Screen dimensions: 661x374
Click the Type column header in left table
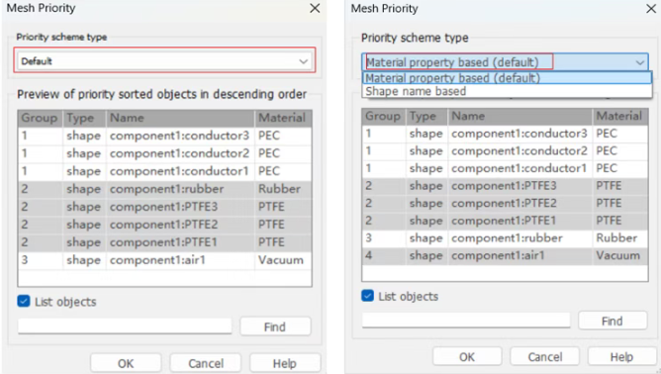click(84, 118)
